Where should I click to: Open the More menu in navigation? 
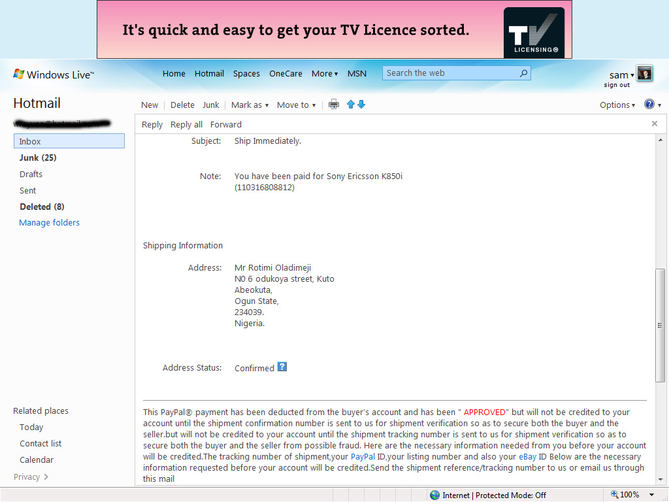(325, 73)
